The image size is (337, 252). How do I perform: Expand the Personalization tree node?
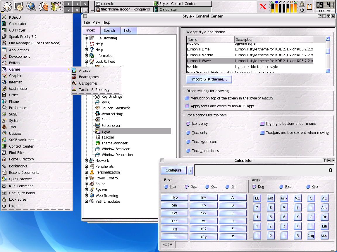(86, 172)
